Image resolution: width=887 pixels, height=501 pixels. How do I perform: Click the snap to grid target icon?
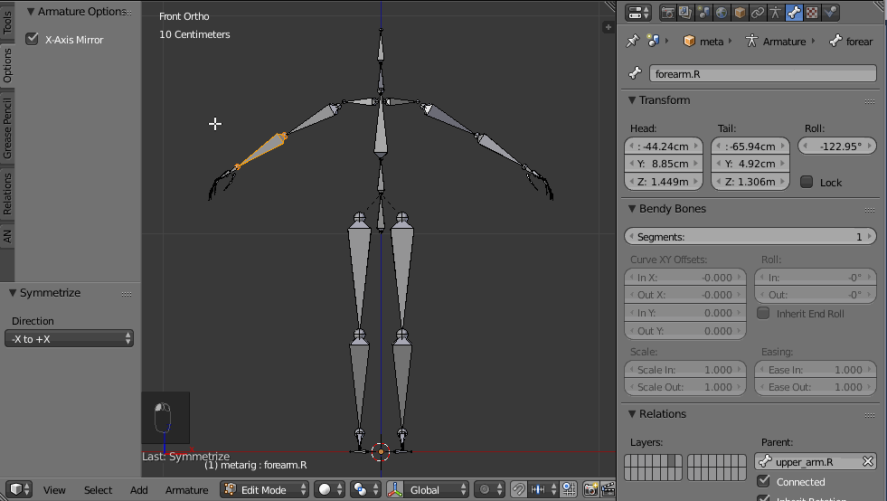pos(569,489)
